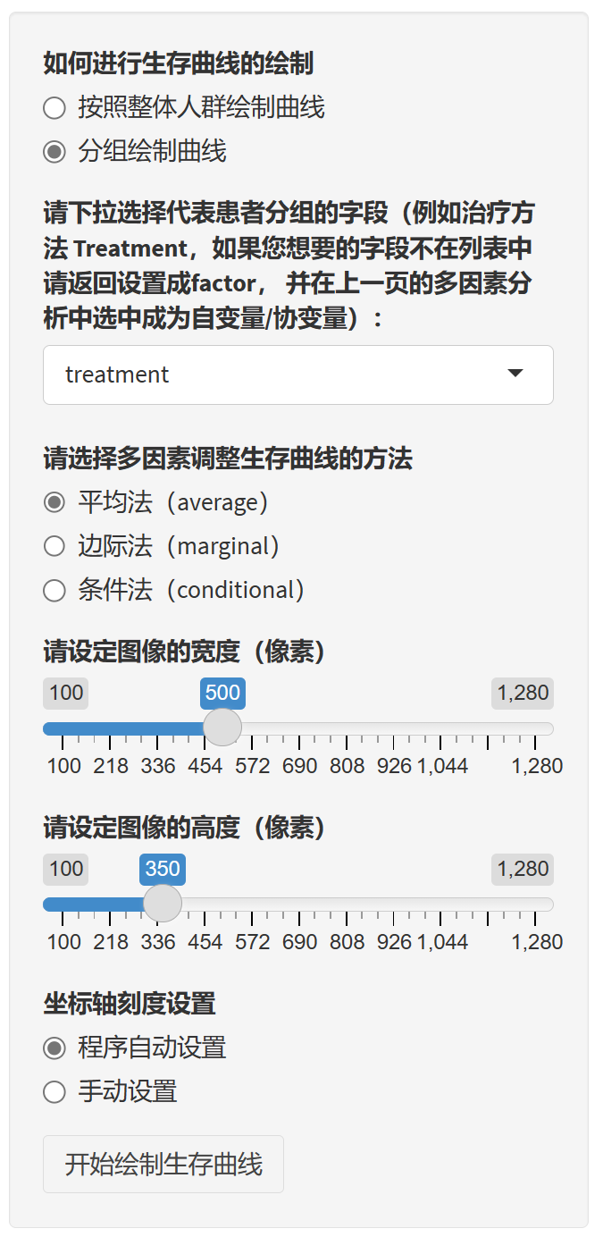The width and height of the screenshot is (603, 1237).
Task: Click the height slider's 100 minimum label
Action: pos(66,869)
